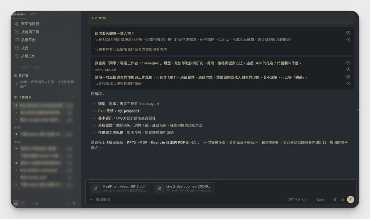Click the home icon in sidebar footer
The image size is (370, 219).
tap(16, 203)
